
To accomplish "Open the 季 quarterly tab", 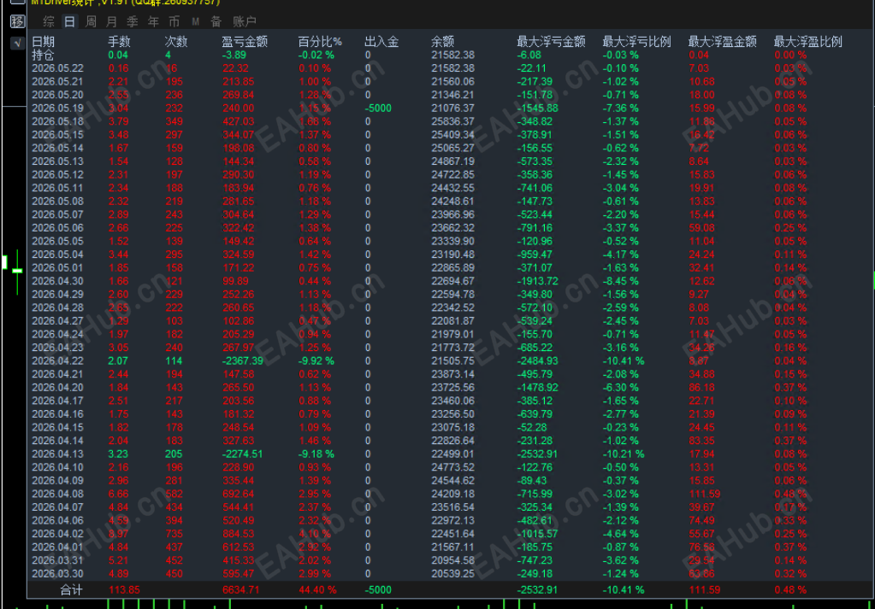I will [133, 21].
